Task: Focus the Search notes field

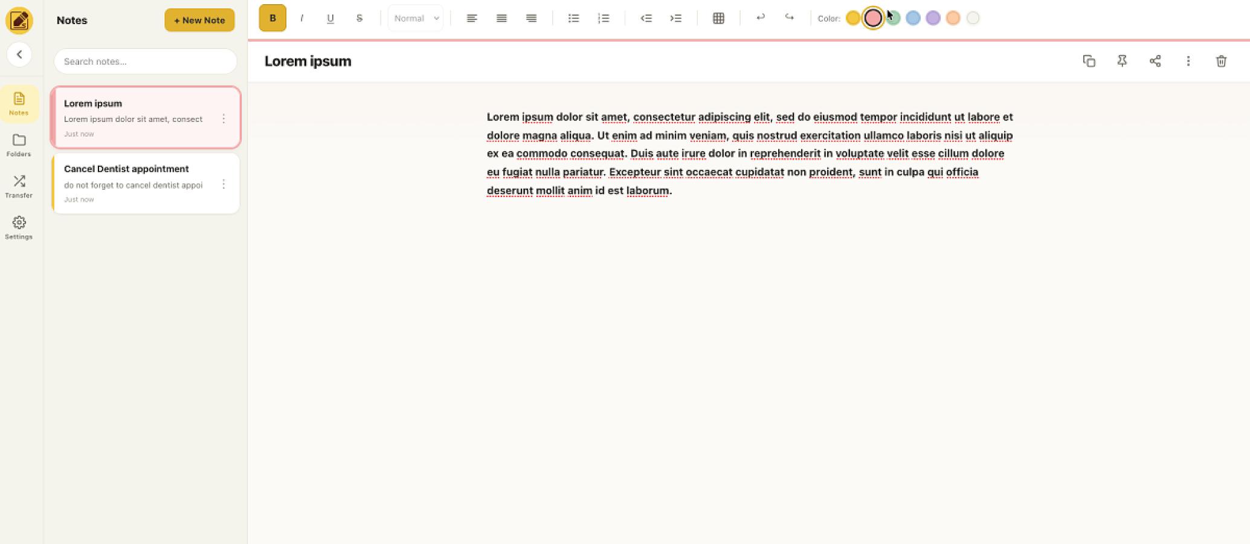Action: point(145,61)
